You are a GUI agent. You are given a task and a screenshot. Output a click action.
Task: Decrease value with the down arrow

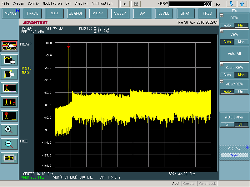coord(231,4)
